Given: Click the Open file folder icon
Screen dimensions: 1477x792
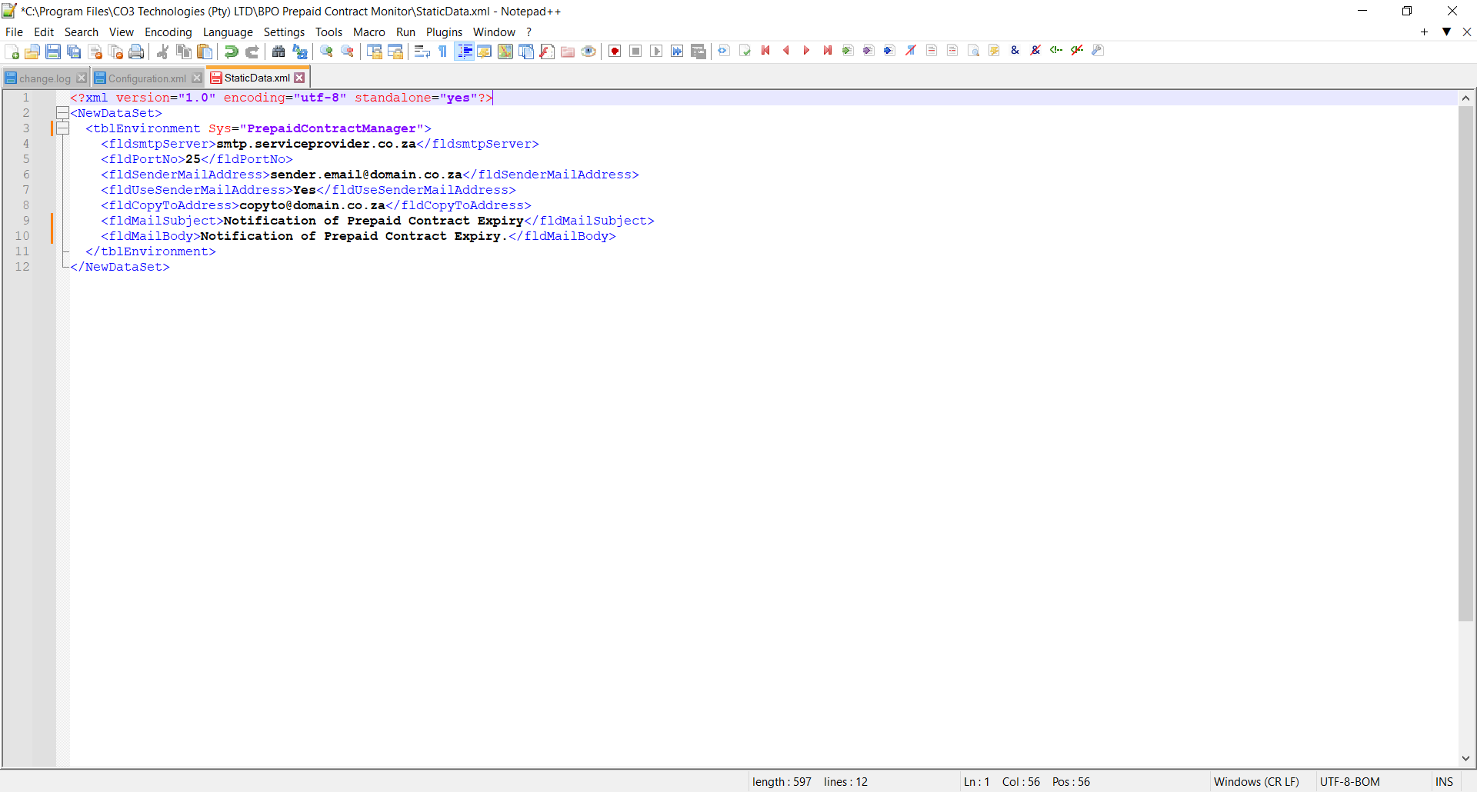Looking at the screenshot, I should [x=32, y=52].
